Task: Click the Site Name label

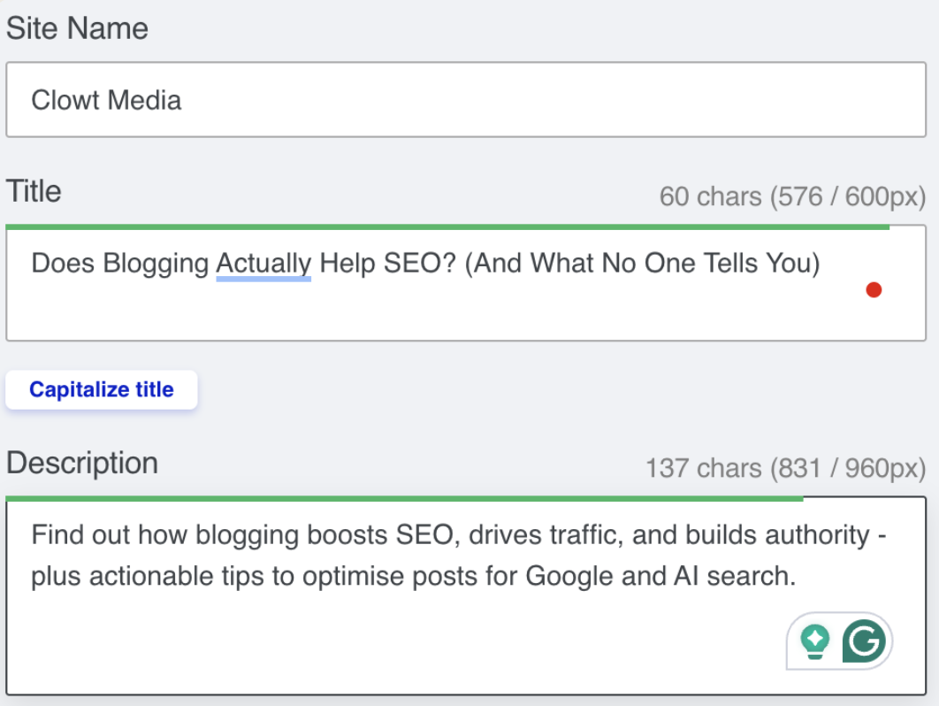Action: tap(77, 28)
